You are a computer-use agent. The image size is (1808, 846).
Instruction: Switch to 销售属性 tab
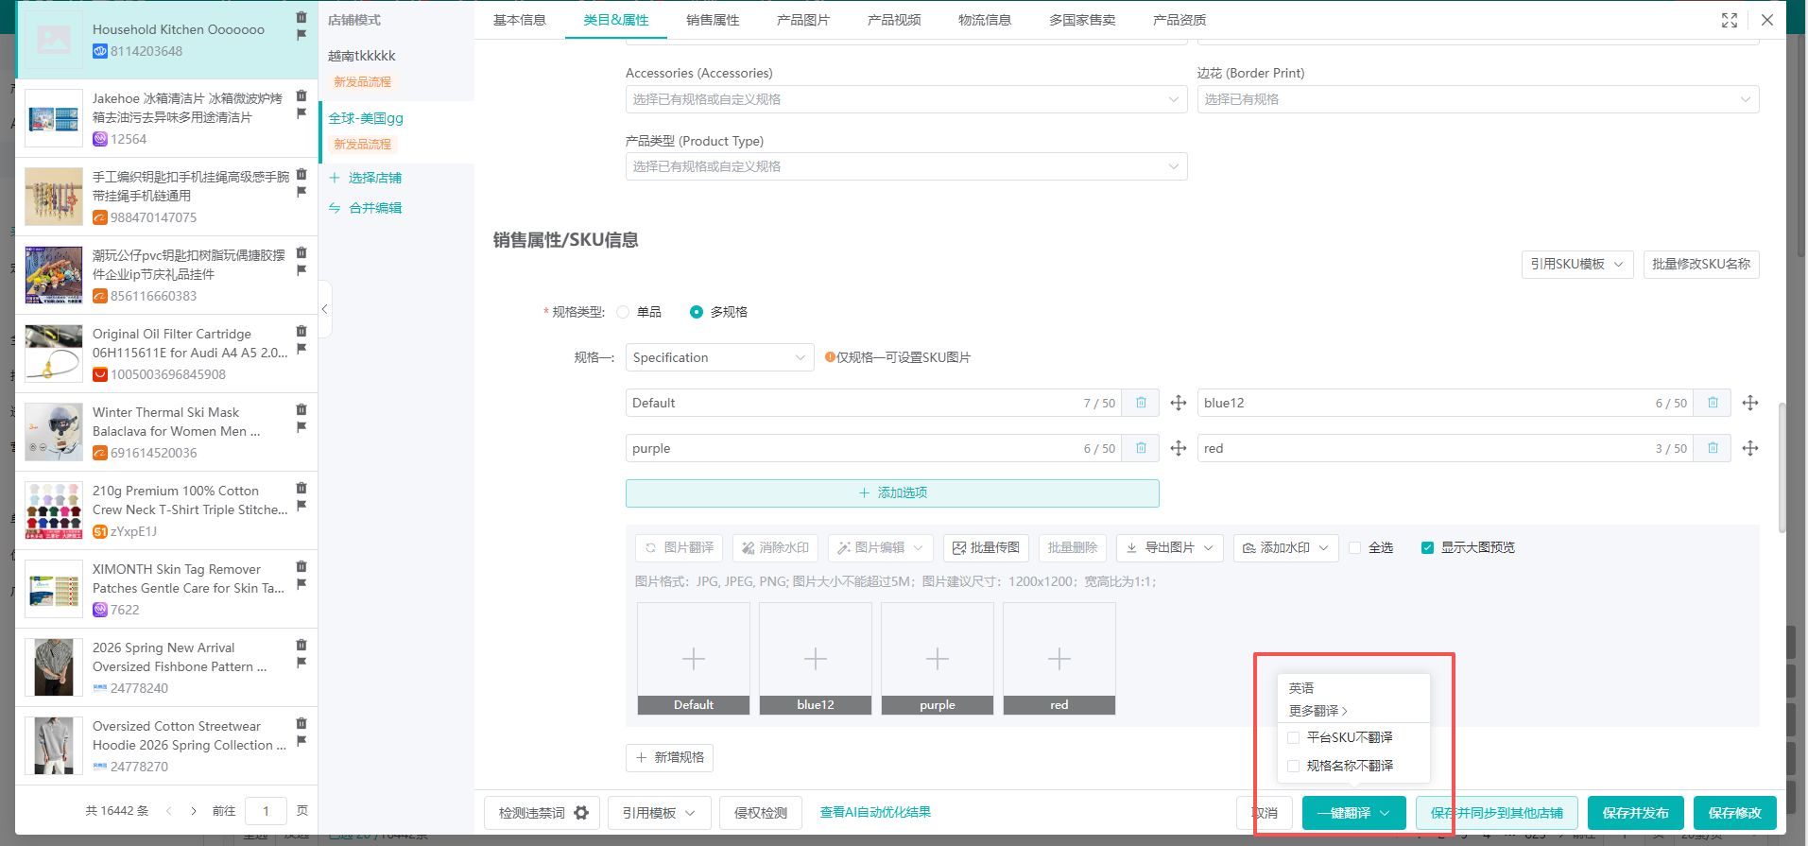click(713, 20)
